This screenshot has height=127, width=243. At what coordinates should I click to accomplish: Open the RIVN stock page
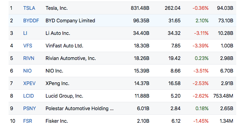tap(28, 58)
